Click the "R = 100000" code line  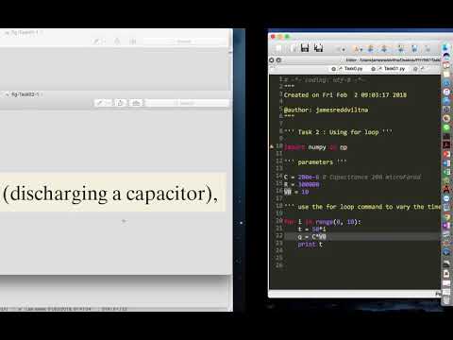(x=302, y=184)
